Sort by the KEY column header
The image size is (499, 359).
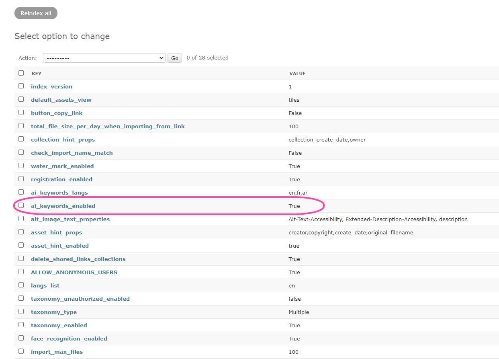tap(37, 74)
